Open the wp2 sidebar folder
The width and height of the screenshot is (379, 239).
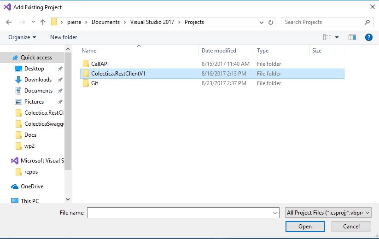coord(29,146)
